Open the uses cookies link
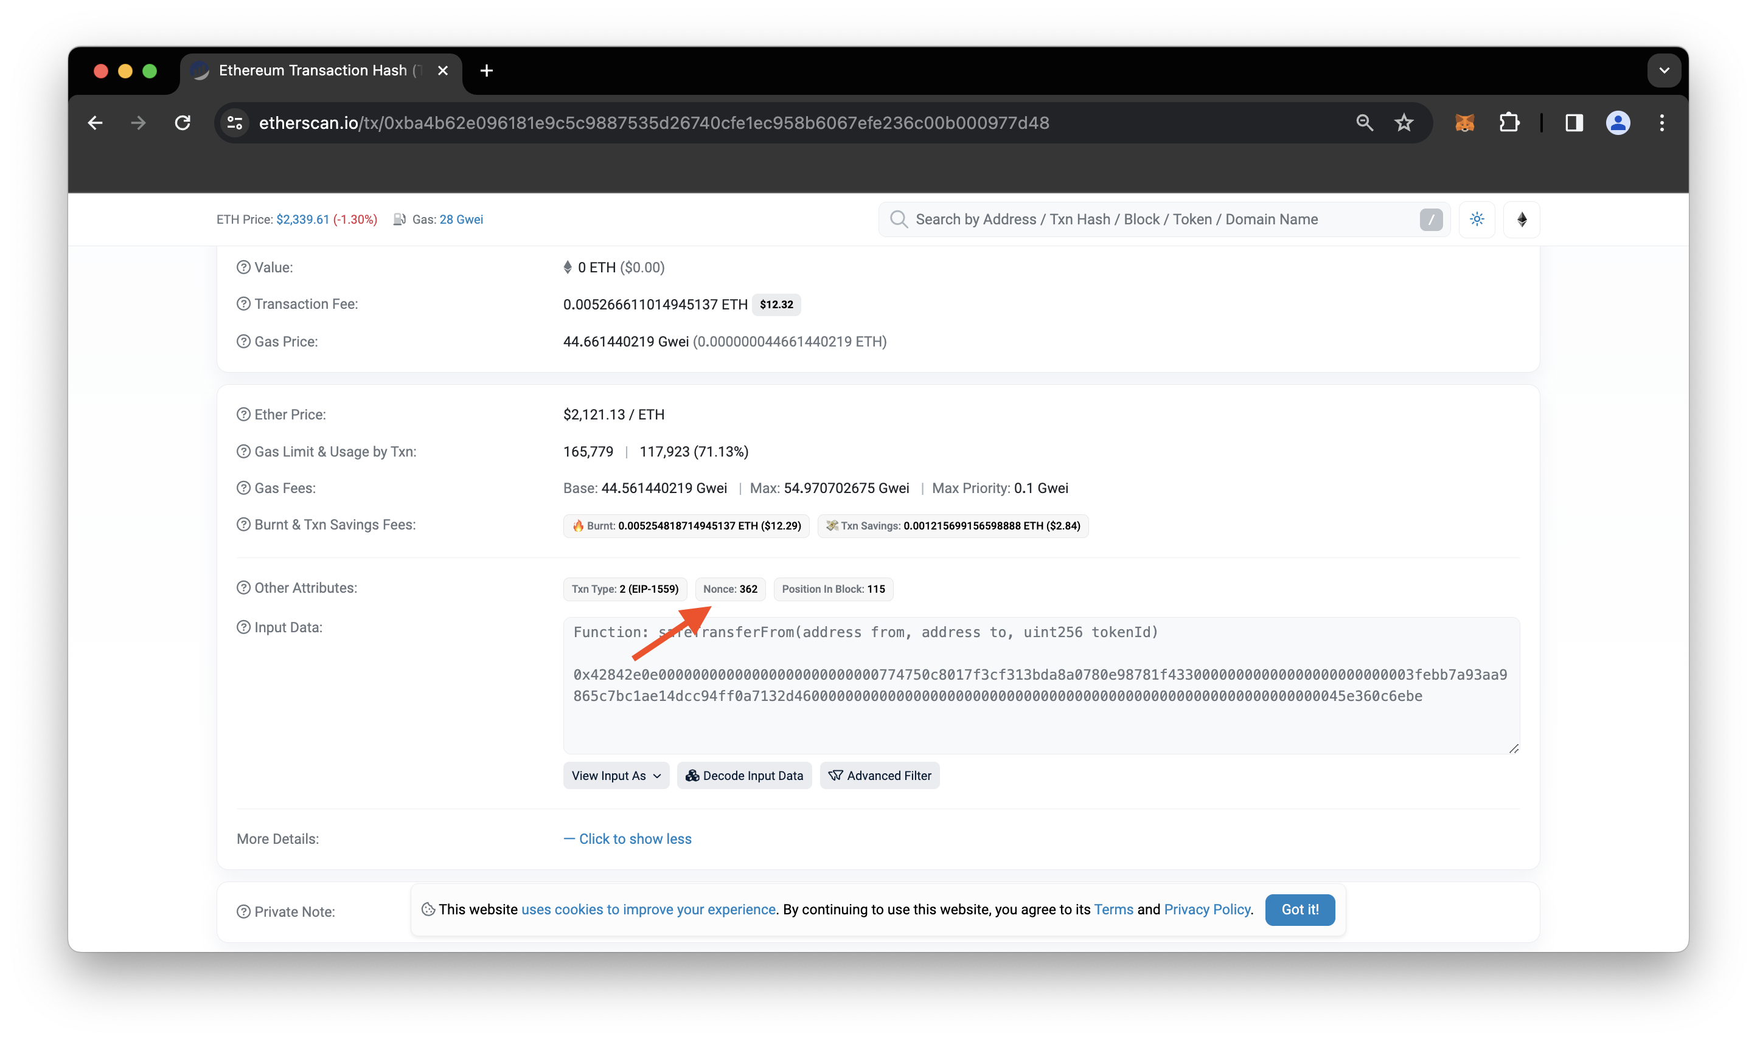This screenshot has width=1757, height=1042. (x=649, y=909)
